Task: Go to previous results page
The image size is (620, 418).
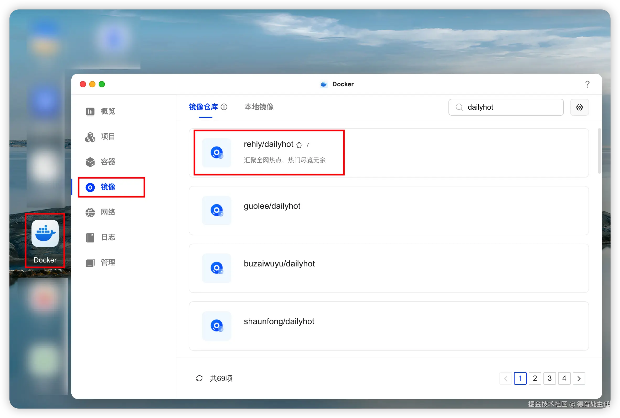Action: (x=506, y=378)
